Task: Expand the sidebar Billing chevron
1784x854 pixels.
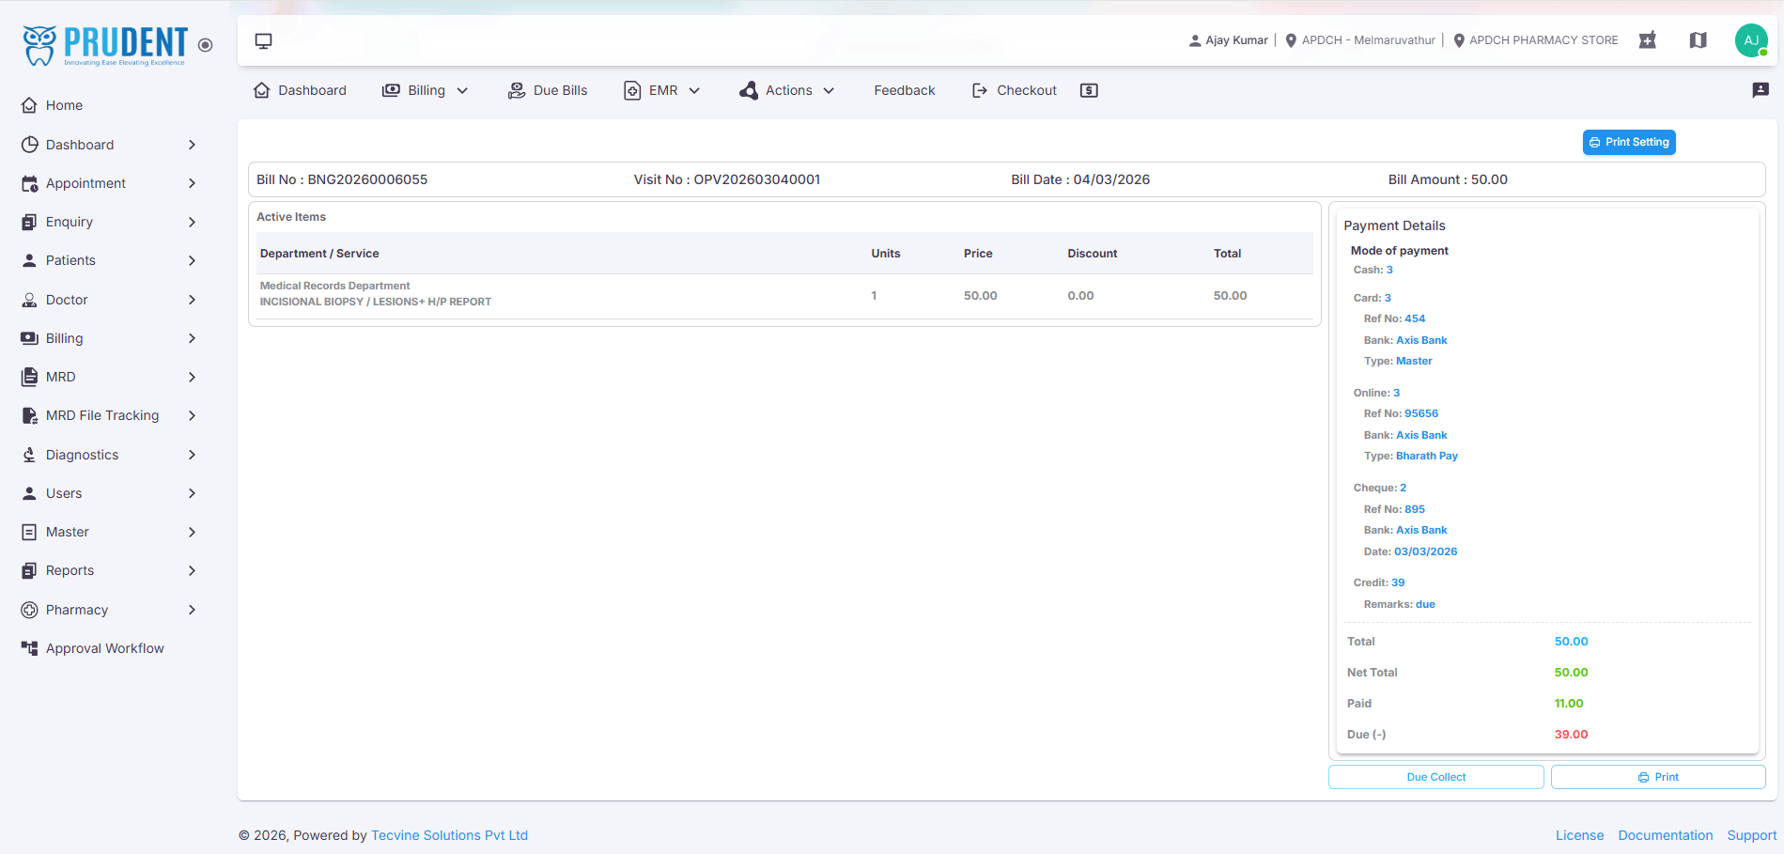Action: coord(192,338)
